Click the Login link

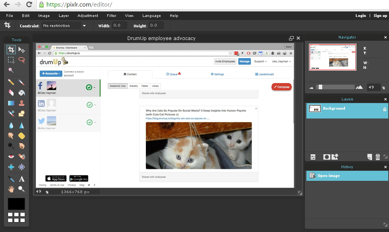361,15
